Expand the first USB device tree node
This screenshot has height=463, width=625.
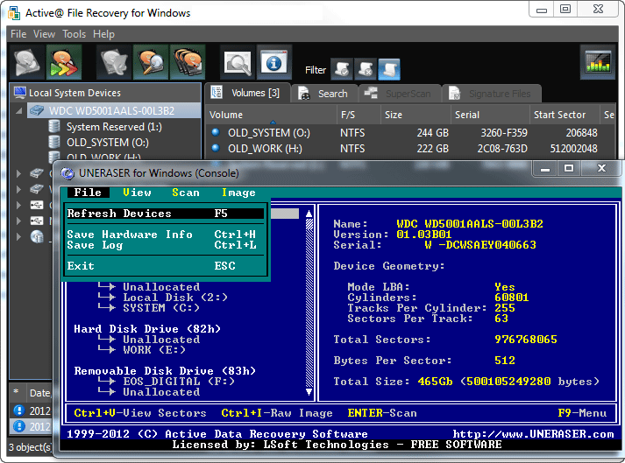[x=18, y=205]
